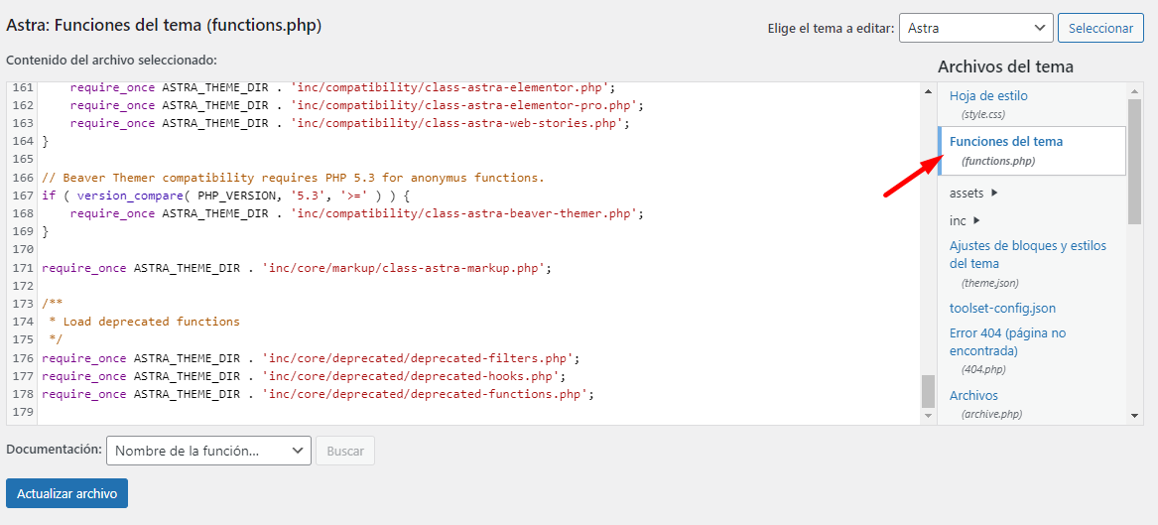
Task: Click the code editor vertical scrollbar thumb
Action: 929,391
